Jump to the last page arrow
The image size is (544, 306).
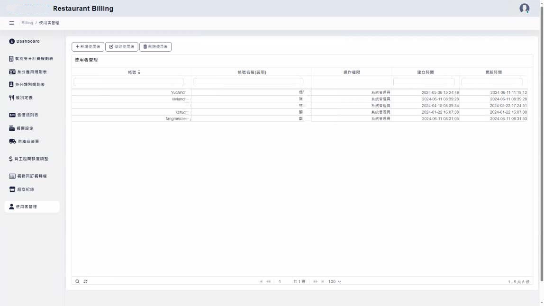click(323, 281)
